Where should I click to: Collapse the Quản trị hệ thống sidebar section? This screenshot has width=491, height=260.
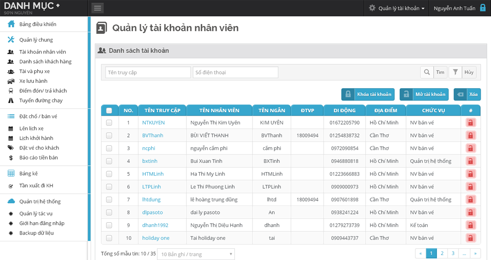point(40,202)
